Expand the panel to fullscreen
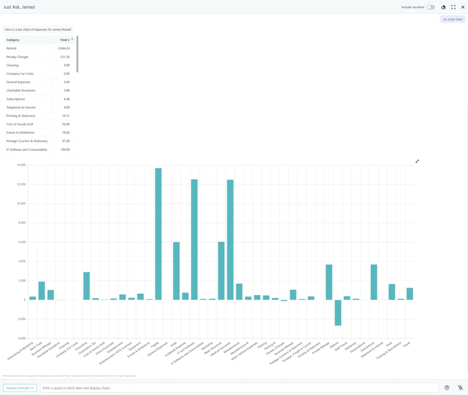The width and height of the screenshot is (468, 395). 453,7
